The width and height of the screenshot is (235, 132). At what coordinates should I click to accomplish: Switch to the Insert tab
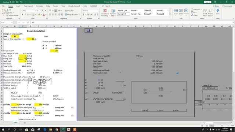18,6
